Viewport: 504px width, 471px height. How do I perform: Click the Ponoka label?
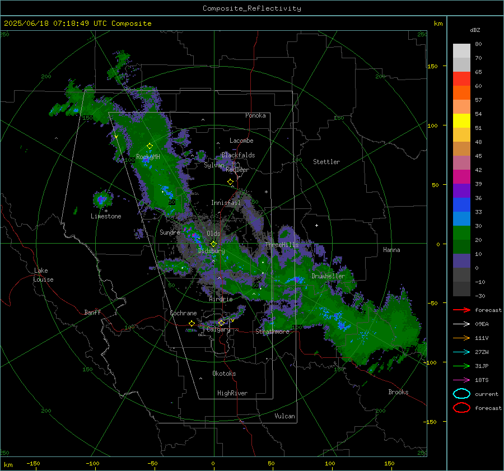tap(255, 115)
